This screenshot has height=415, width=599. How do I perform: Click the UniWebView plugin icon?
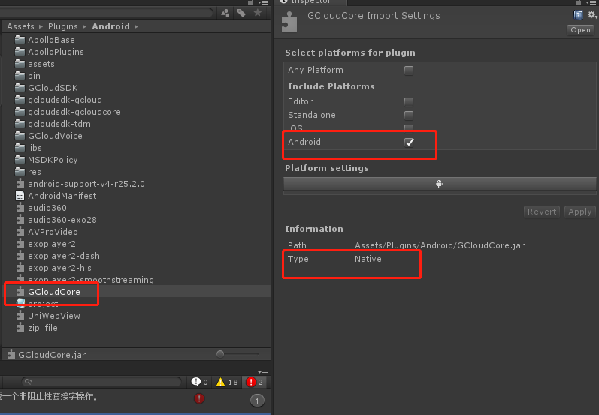20,316
